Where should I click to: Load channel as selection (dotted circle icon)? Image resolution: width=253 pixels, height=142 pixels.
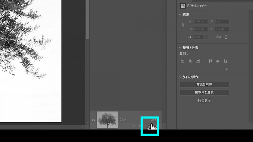(x=133, y=127)
